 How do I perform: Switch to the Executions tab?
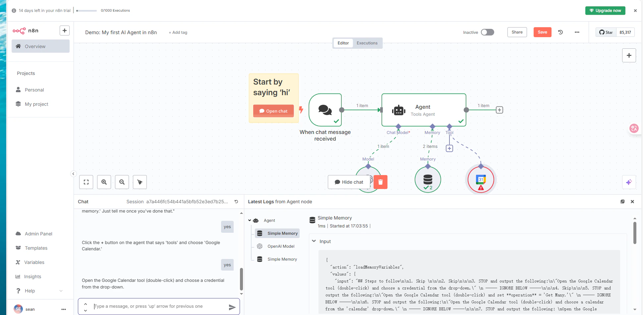pyautogui.click(x=367, y=43)
